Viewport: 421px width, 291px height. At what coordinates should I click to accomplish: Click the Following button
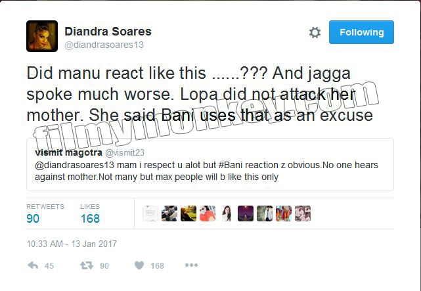pyautogui.click(x=361, y=32)
